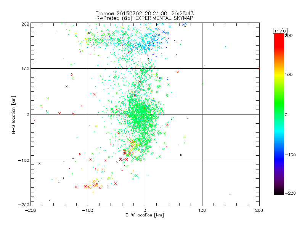Click the y-axis '-200' tick label
This screenshot has height=229, width=305.
24,205
